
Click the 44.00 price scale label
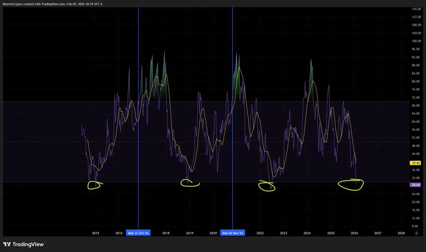click(416, 154)
